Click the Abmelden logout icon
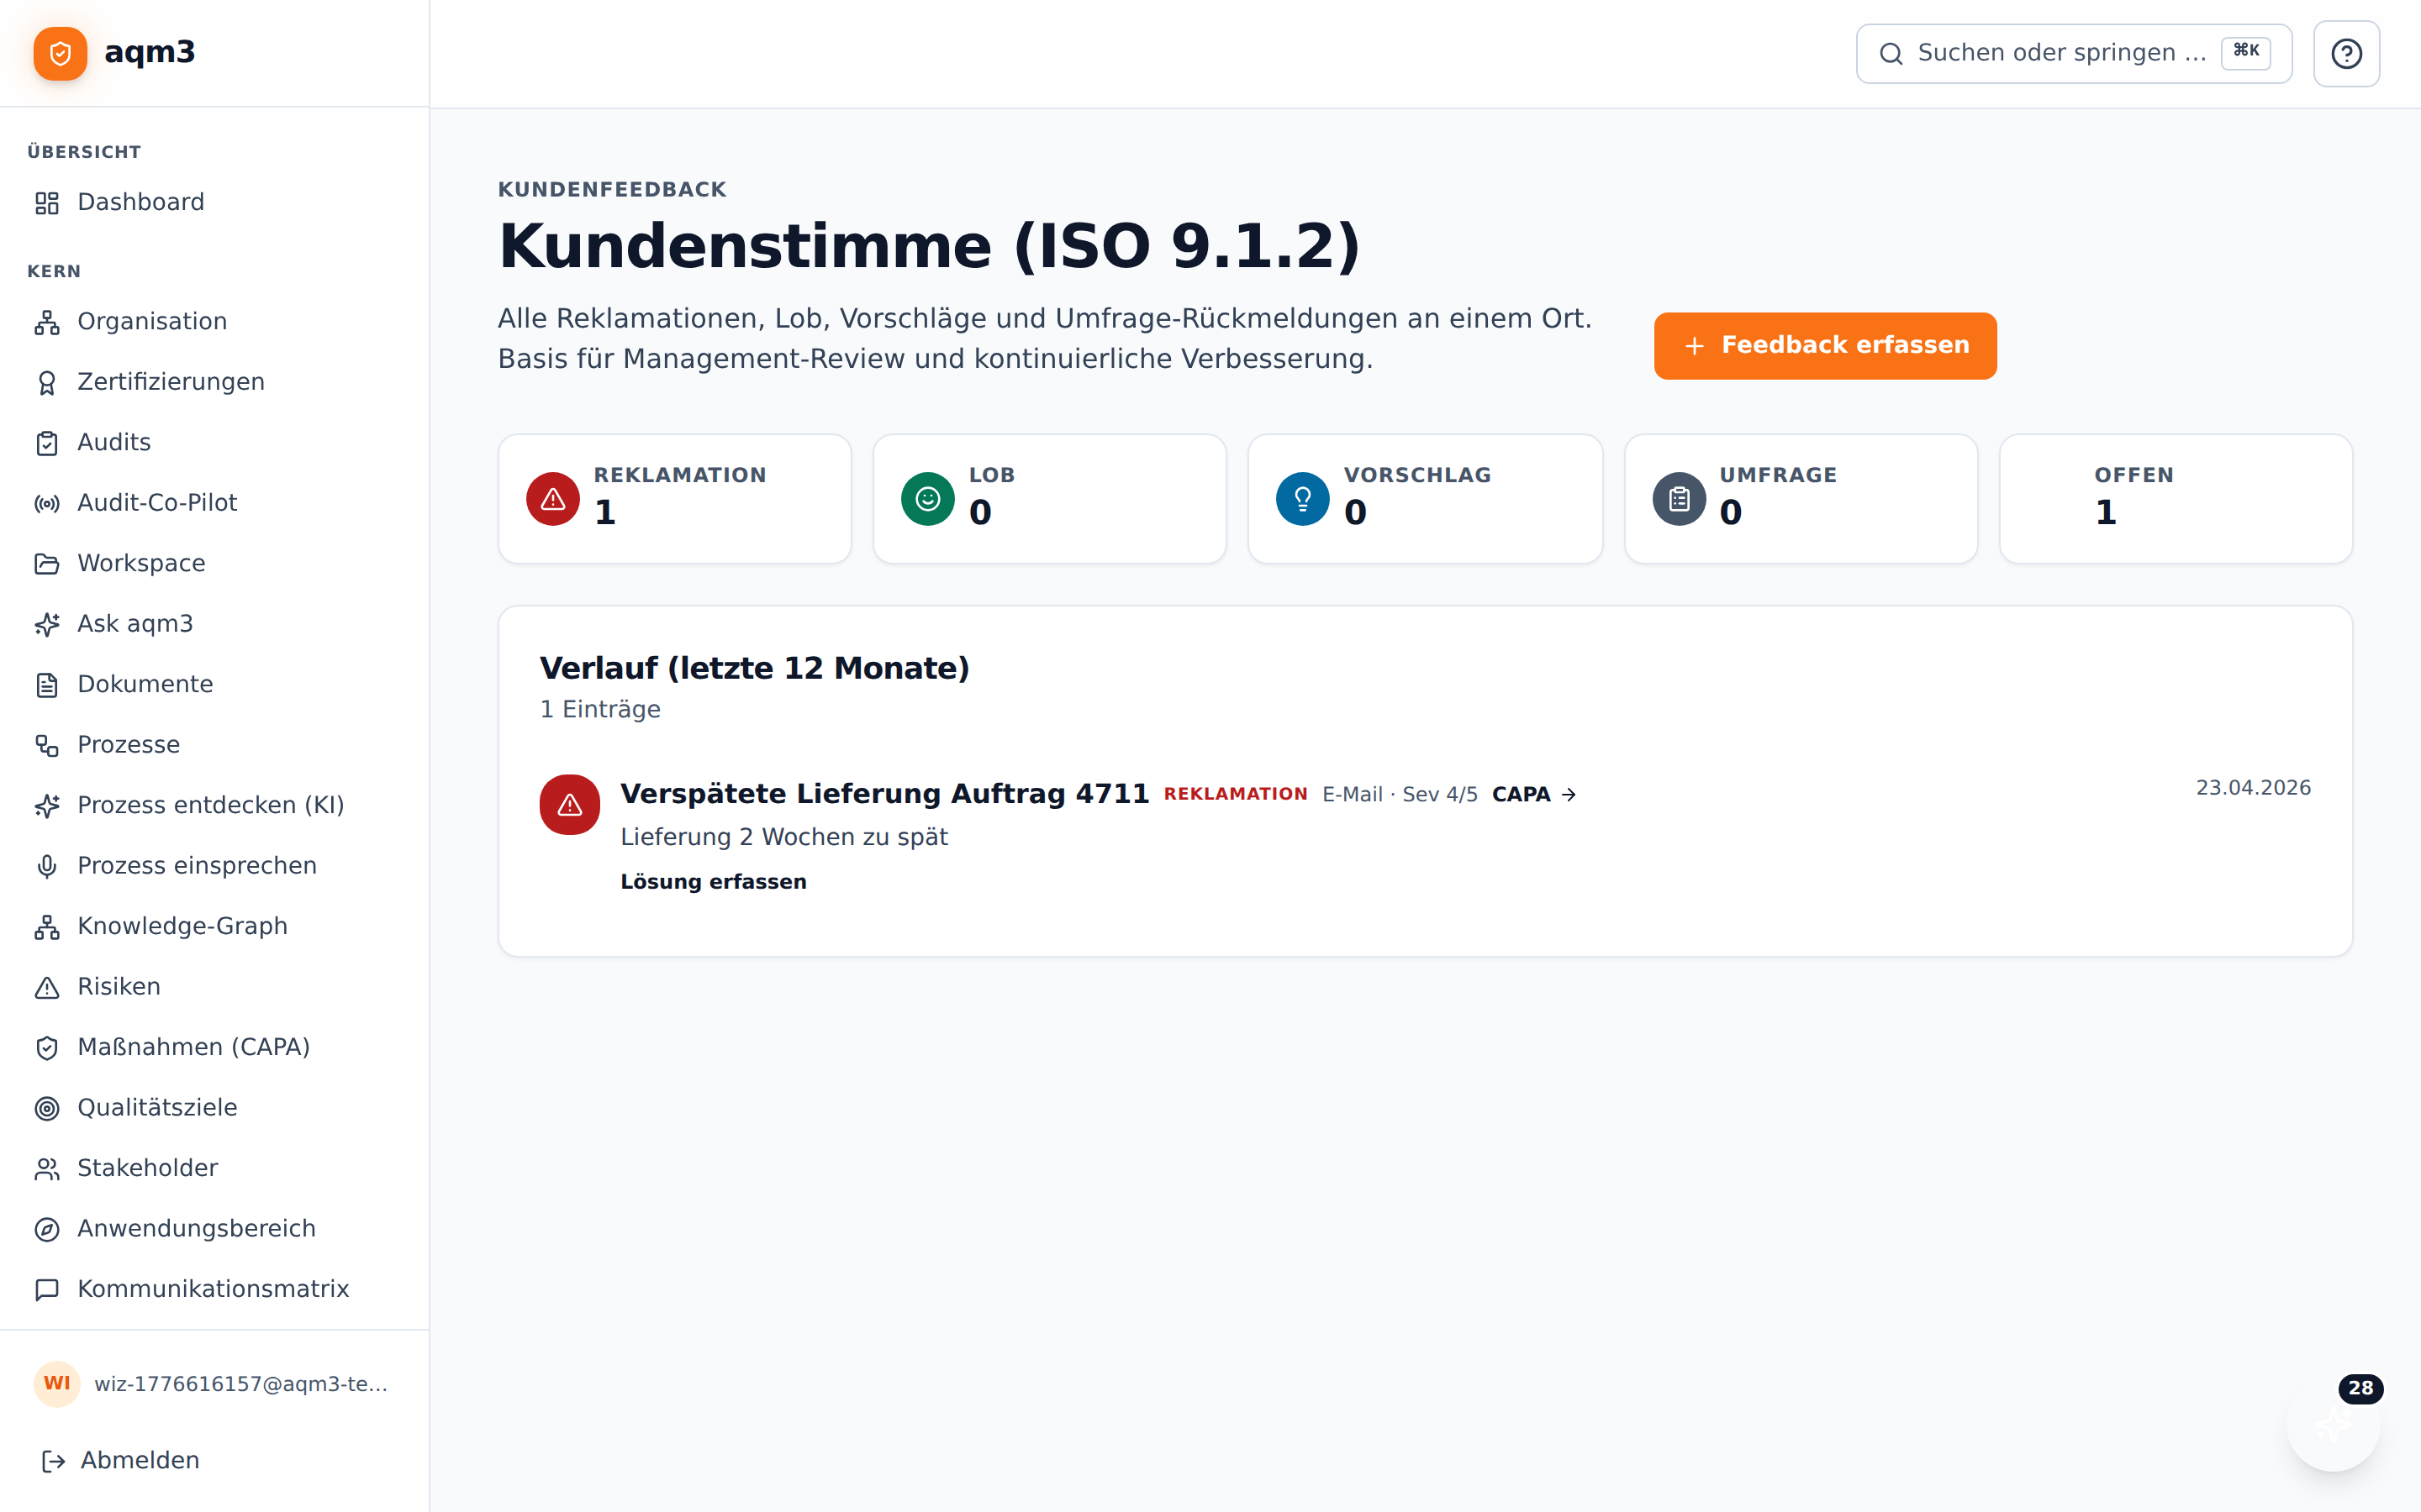Image resolution: width=2421 pixels, height=1512 pixels. 53,1461
